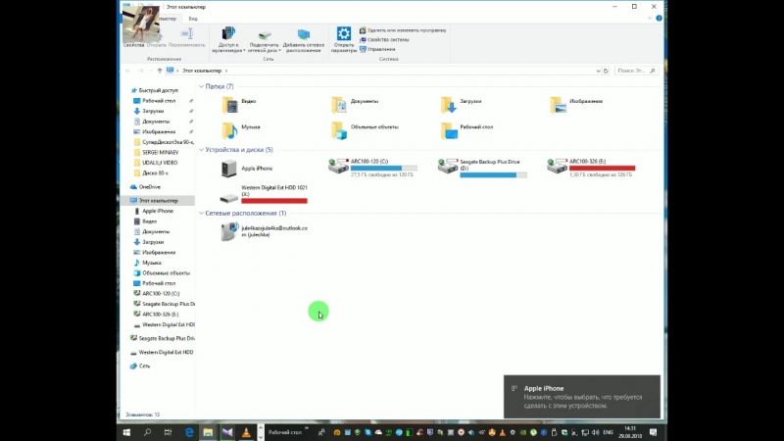The width and height of the screenshot is (784, 441).
Task: Open the Music folder icon
Action: click(x=229, y=128)
